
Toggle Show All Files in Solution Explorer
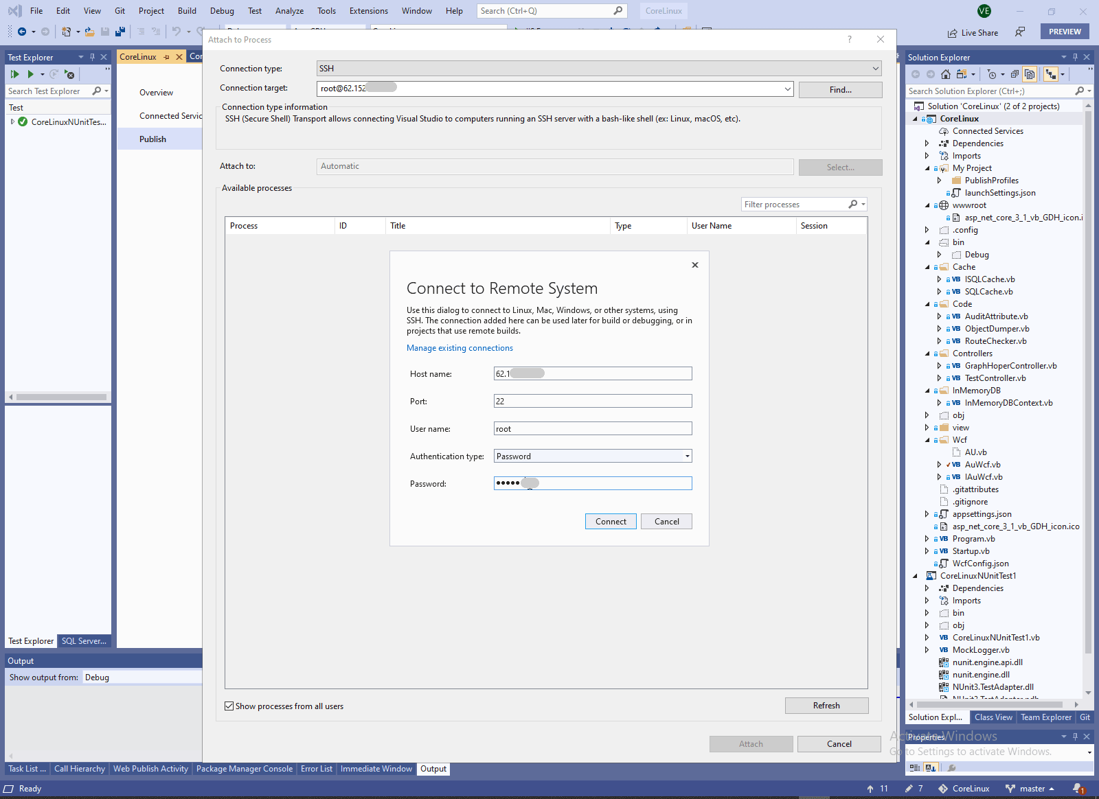tap(1030, 74)
